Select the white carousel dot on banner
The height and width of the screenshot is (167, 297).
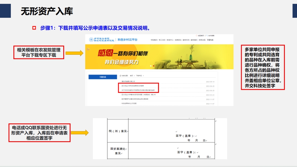point(151,66)
